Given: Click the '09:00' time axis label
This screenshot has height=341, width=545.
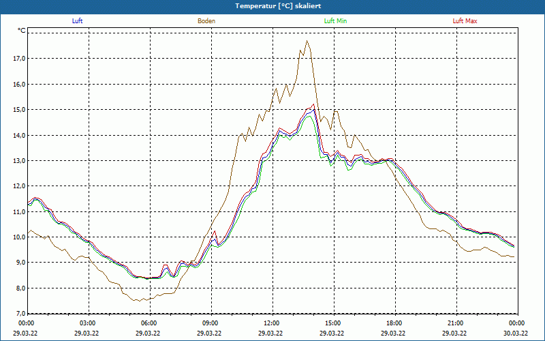Looking at the screenshot, I should coord(209,323).
